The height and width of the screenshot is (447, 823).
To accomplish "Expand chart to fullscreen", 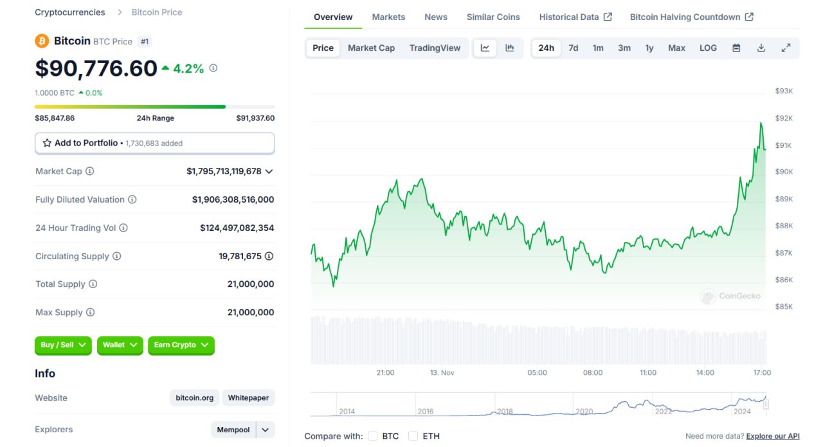I will [786, 48].
